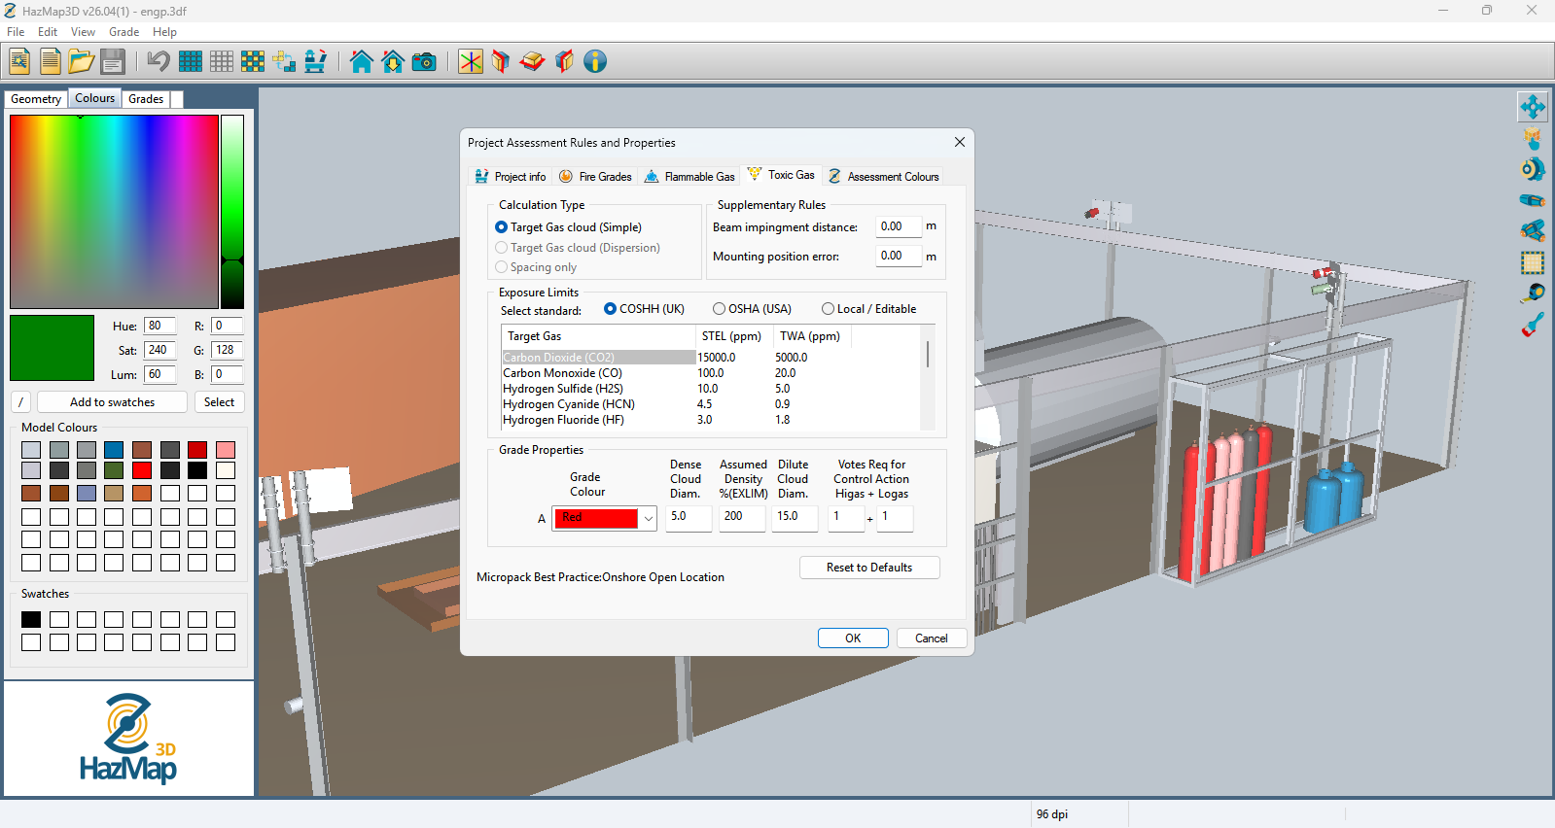Click Beam impingment distance input field
The width and height of the screenshot is (1555, 828).
[898, 226]
